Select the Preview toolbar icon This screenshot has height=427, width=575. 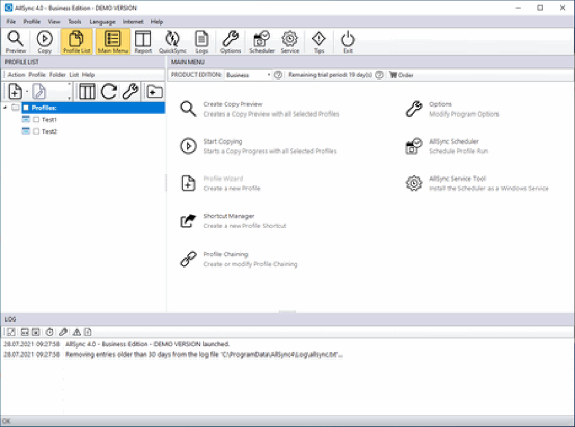point(15,40)
